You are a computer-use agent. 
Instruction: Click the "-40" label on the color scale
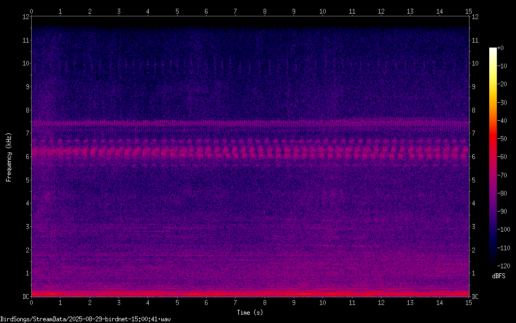coord(502,121)
